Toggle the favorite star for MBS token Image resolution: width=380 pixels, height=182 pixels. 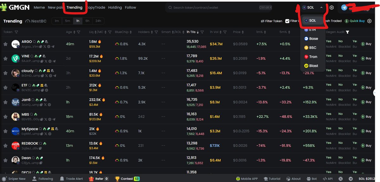click(x=5, y=116)
